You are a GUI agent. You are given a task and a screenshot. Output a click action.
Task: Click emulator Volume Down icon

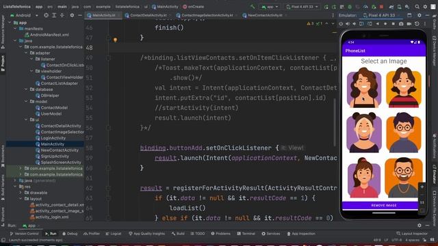pyautogui.click(x=355, y=24)
